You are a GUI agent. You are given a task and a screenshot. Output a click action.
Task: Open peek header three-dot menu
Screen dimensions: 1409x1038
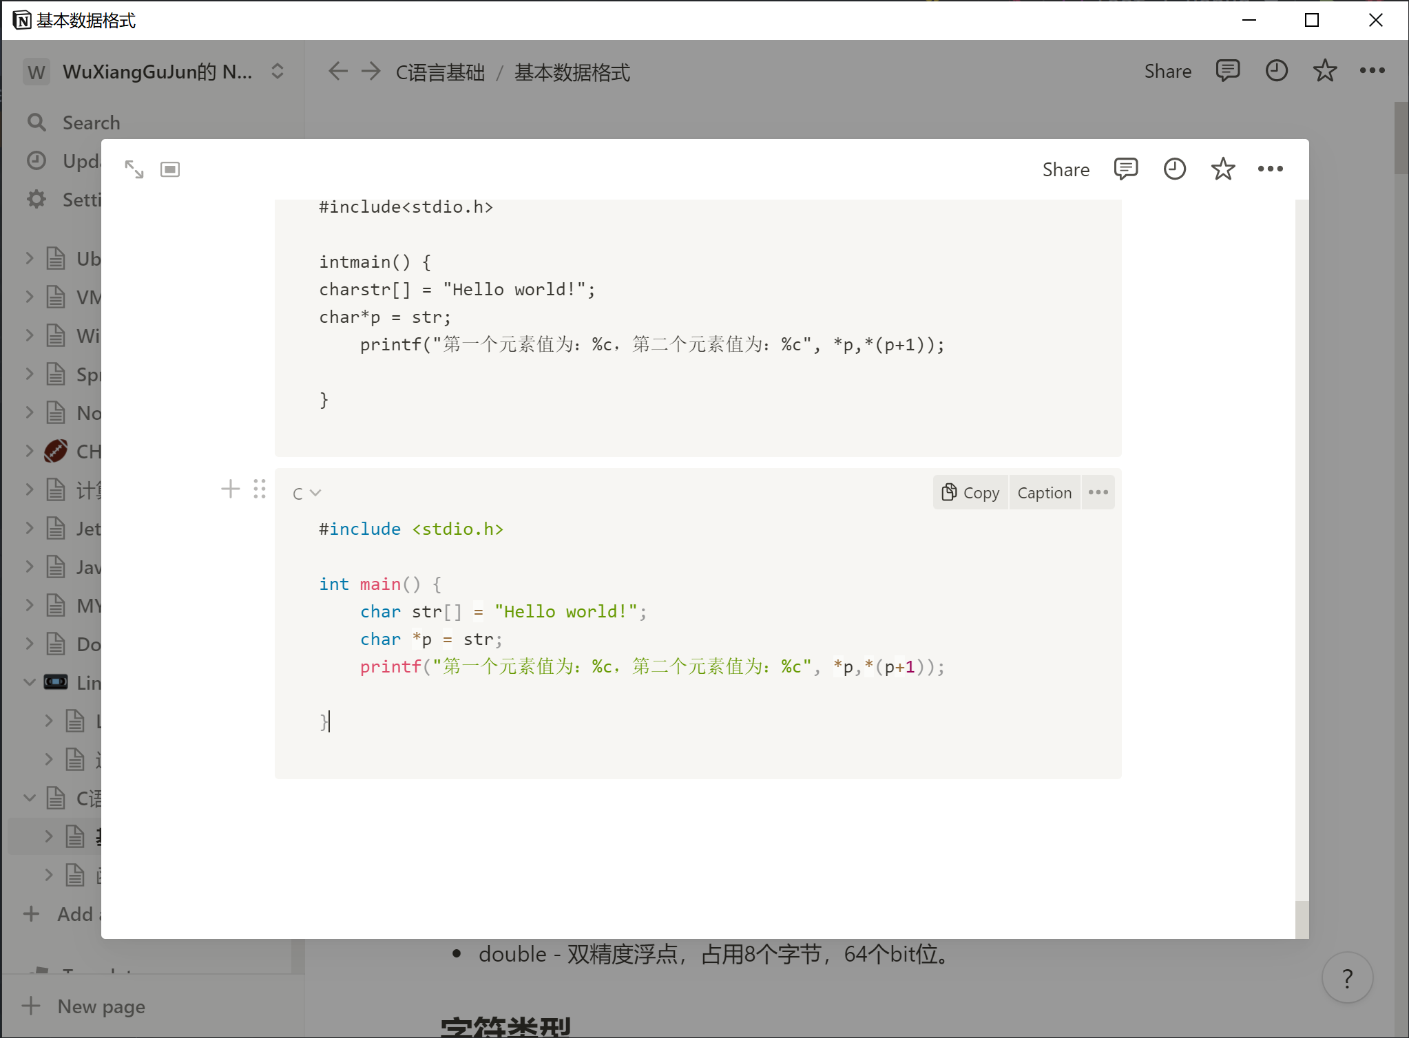[1271, 169]
